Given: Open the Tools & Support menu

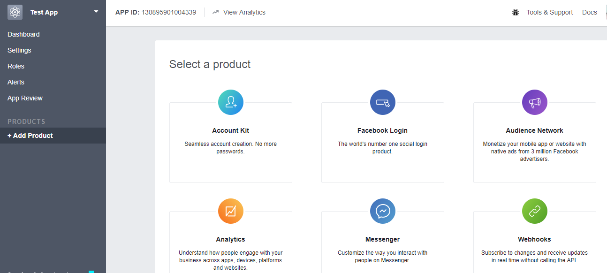Looking at the screenshot, I should tap(549, 12).
